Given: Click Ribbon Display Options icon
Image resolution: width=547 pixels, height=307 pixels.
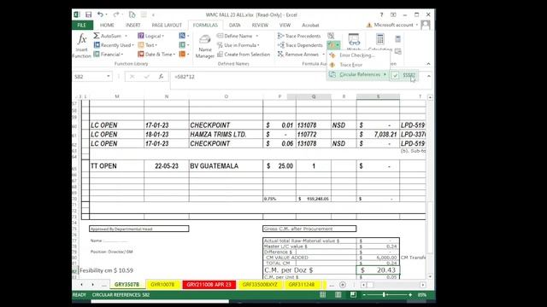Looking at the screenshot, I should (393, 14).
